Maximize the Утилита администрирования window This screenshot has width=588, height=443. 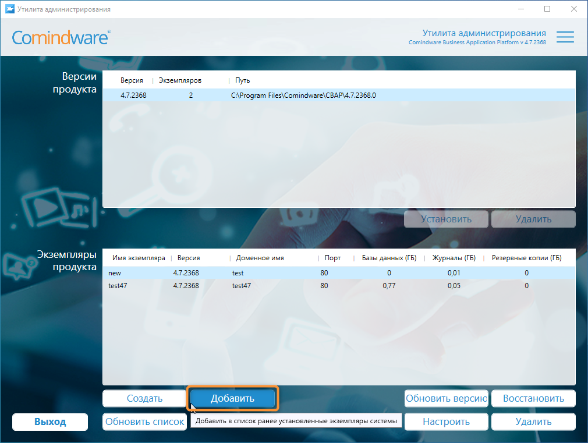(x=547, y=9)
